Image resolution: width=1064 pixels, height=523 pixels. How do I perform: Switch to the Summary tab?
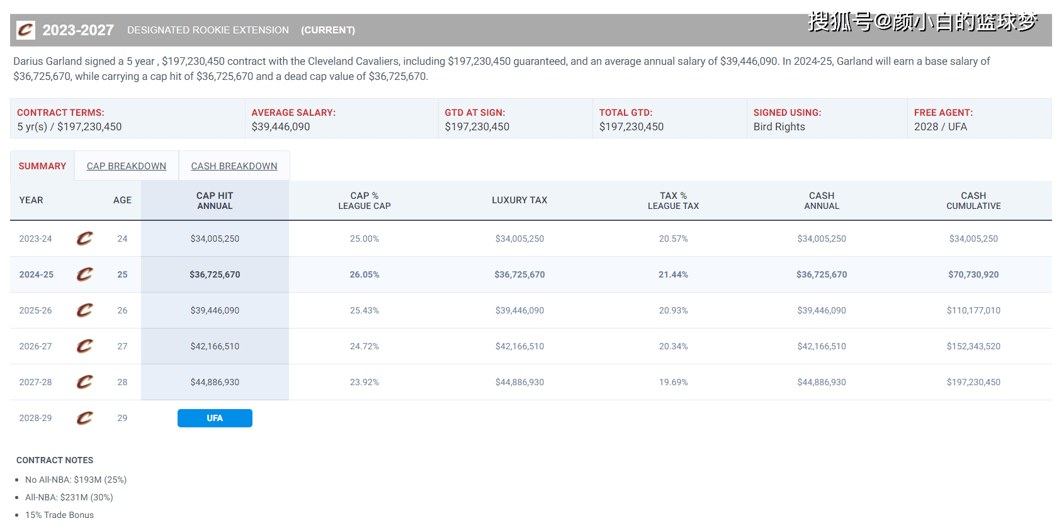tap(42, 166)
